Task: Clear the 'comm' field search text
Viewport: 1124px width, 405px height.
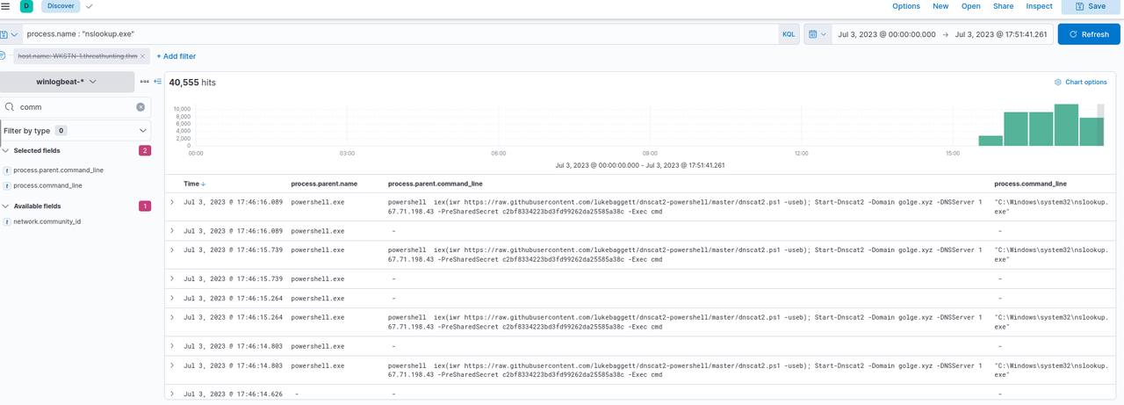Action: coord(140,107)
